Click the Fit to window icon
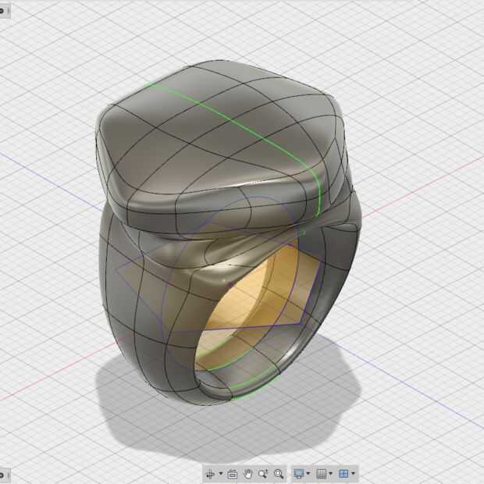 [279, 474]
